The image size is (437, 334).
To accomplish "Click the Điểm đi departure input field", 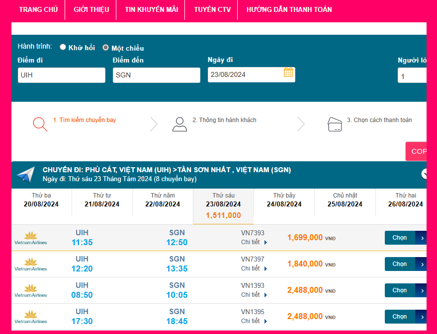I will 62,75.
